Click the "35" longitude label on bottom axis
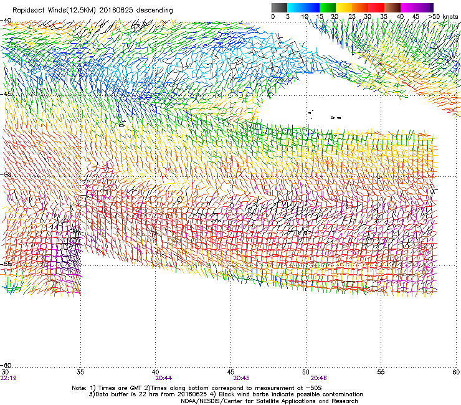This screenshot has width=461, height=405. 80,372
